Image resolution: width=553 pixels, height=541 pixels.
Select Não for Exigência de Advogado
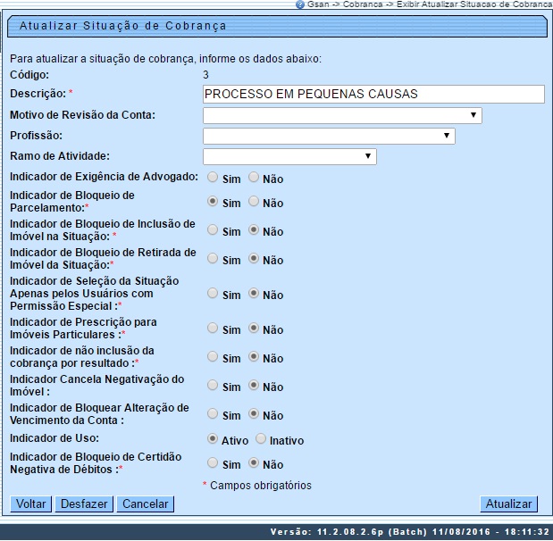[254, 178]
